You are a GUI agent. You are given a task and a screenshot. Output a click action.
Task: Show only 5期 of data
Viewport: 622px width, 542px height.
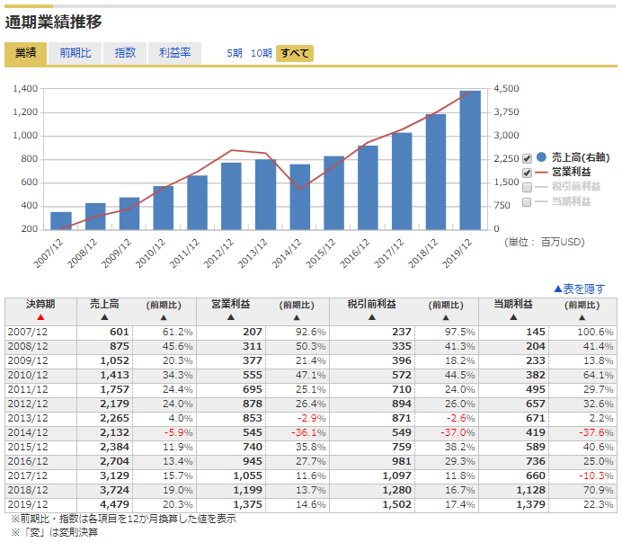[x=235, y=53]
